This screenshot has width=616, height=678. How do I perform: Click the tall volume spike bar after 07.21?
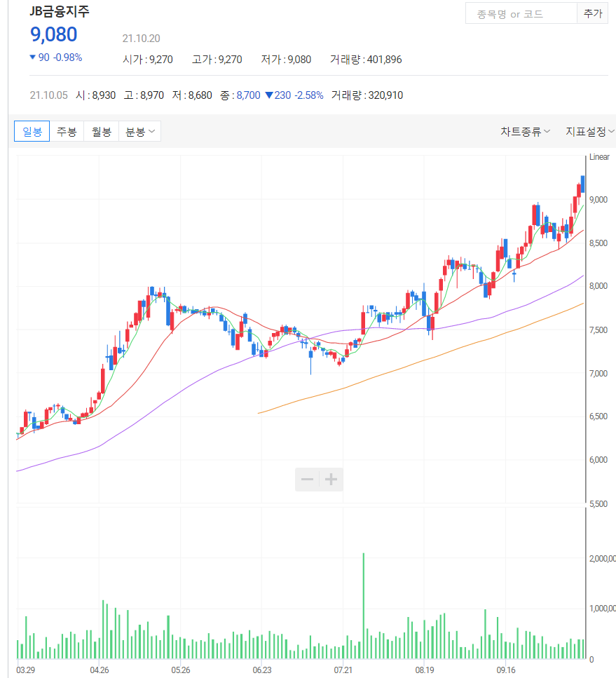(x=364, y=605)
